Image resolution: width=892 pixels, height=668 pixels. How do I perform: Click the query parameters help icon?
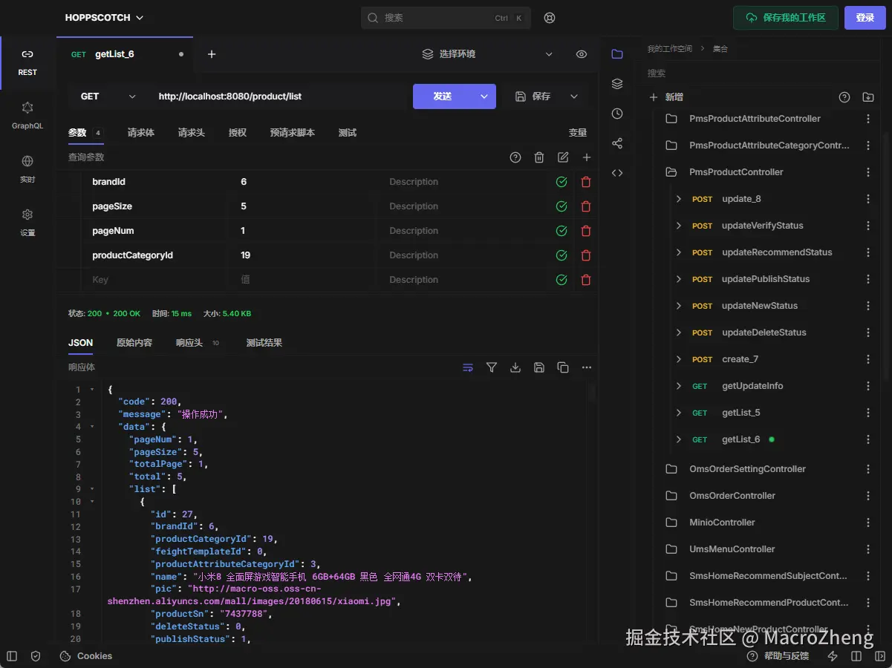(515, 157)
